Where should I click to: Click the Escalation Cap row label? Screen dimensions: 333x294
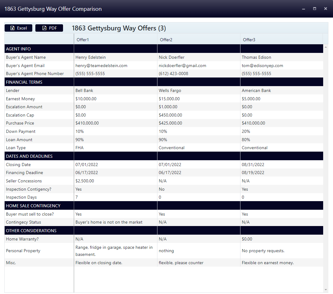(x=20, y=115)
